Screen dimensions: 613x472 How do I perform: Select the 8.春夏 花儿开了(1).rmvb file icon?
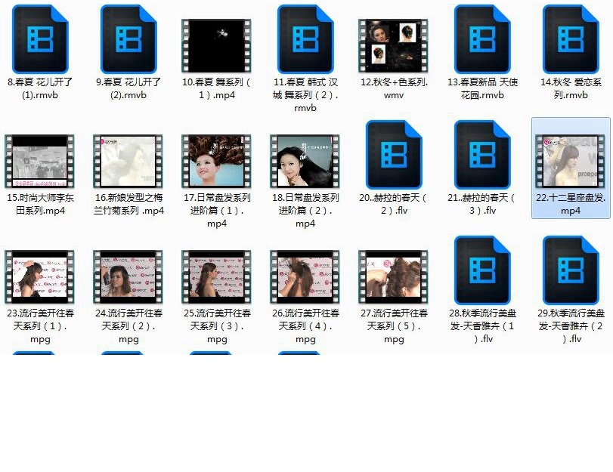coord(39,39)
